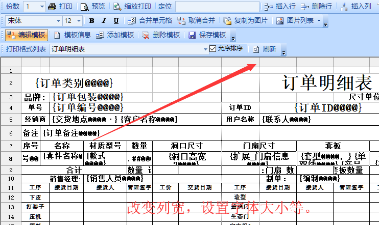This screenshot has width=379, height=225.
Task: Delete a row with 删除行
Action: tap(316, 7)
